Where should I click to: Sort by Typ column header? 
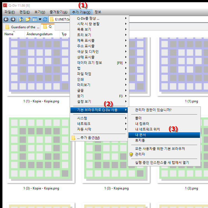[65, 34]
